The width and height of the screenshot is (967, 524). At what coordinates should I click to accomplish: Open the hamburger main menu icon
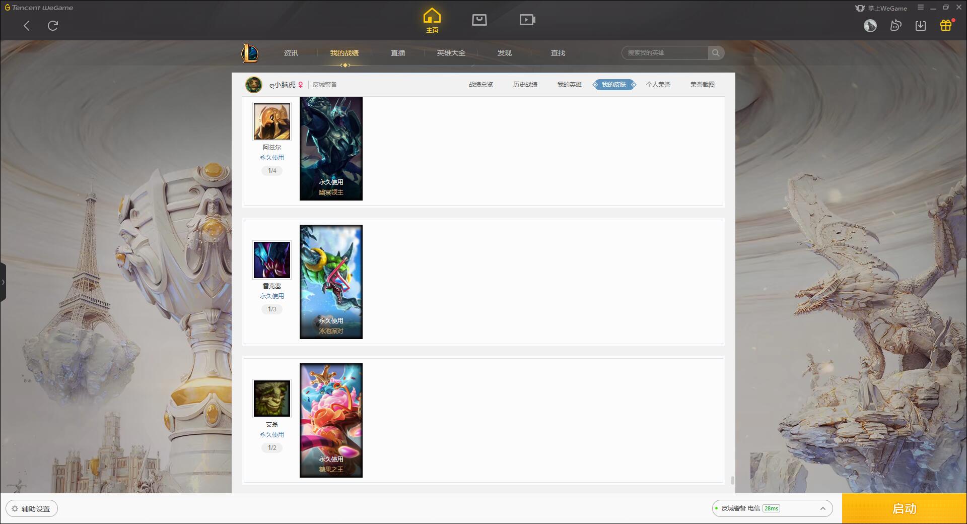pos(921,8)
